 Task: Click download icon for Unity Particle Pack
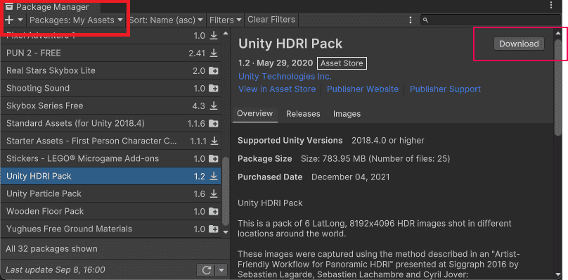[214, 193]
